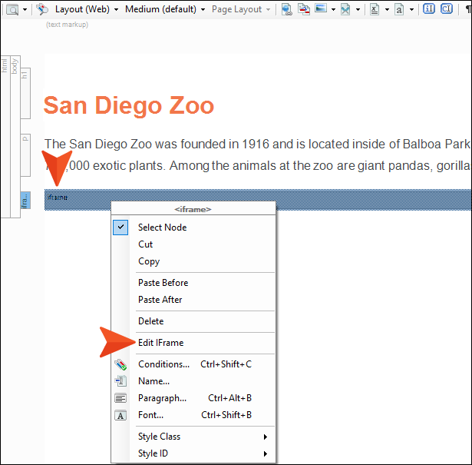Expand the Style Class submenu
The image size is (472, 465).
194,437
